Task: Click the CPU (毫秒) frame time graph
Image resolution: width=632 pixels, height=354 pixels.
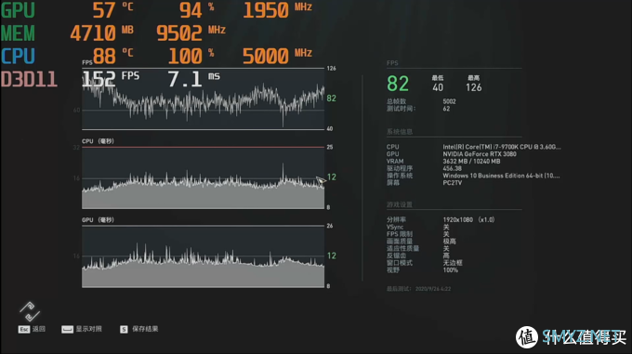Action: coord(204,177)
